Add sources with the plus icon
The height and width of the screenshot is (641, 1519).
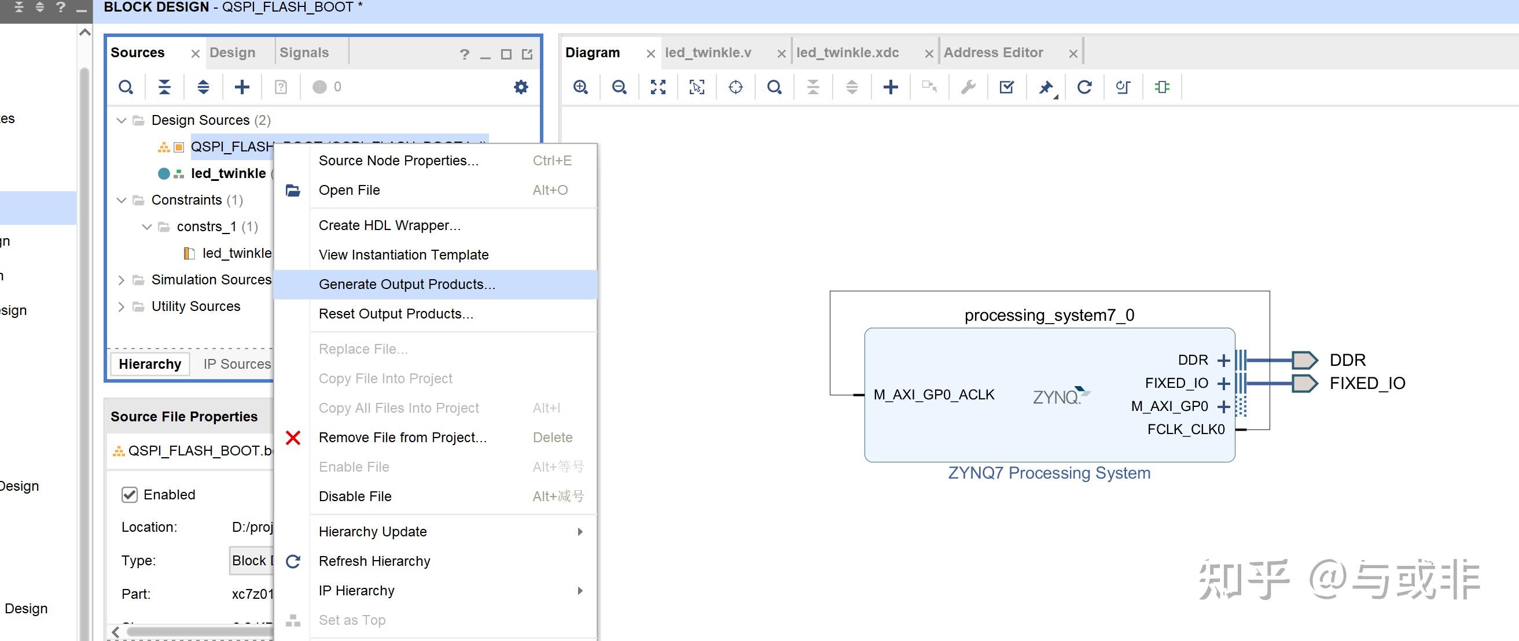tap(242, 87)
